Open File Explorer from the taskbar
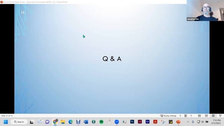The height and width of the screenshot is (126, 224). (x=63, y=122)
